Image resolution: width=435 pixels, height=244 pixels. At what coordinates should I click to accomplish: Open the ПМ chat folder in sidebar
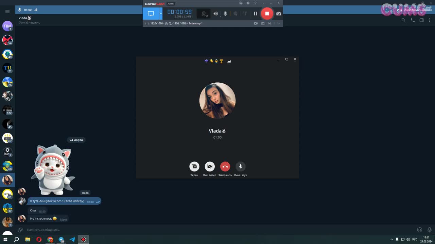point(7,26)
